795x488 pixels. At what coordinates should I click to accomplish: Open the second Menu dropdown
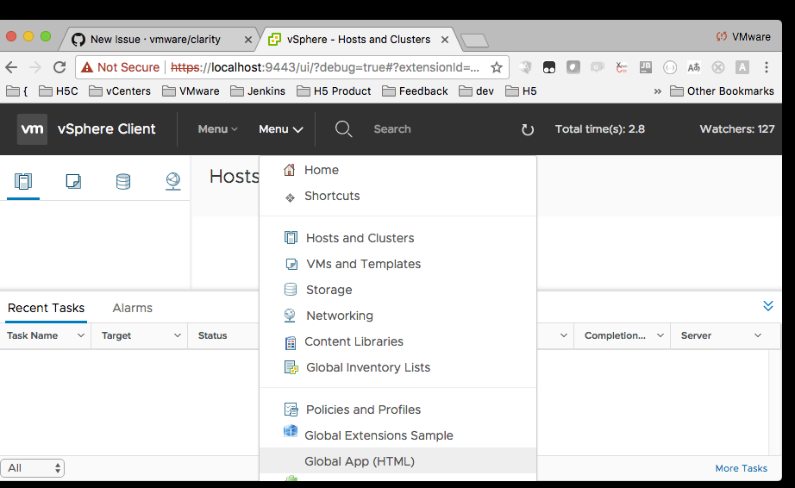[x=281, y=129]
